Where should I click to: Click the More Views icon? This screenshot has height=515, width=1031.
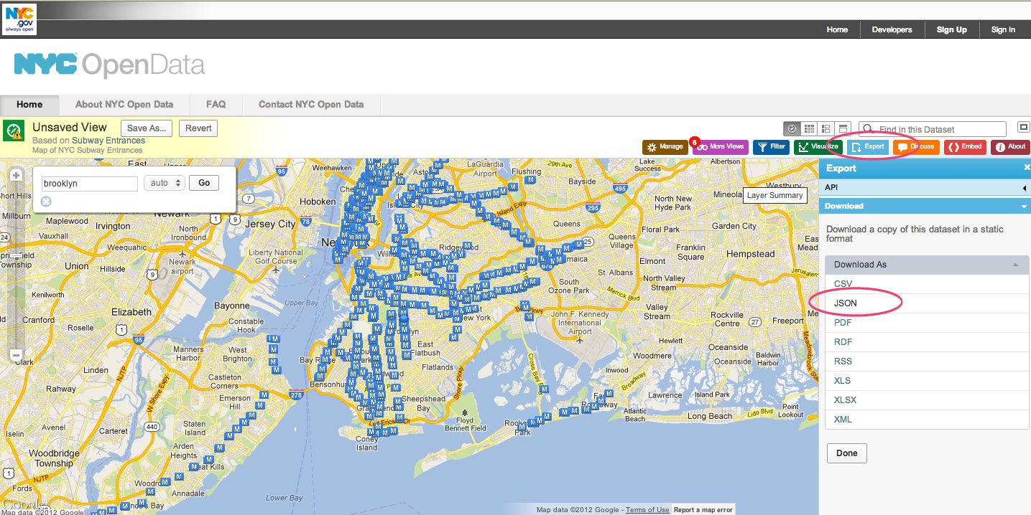click(719, 146)
